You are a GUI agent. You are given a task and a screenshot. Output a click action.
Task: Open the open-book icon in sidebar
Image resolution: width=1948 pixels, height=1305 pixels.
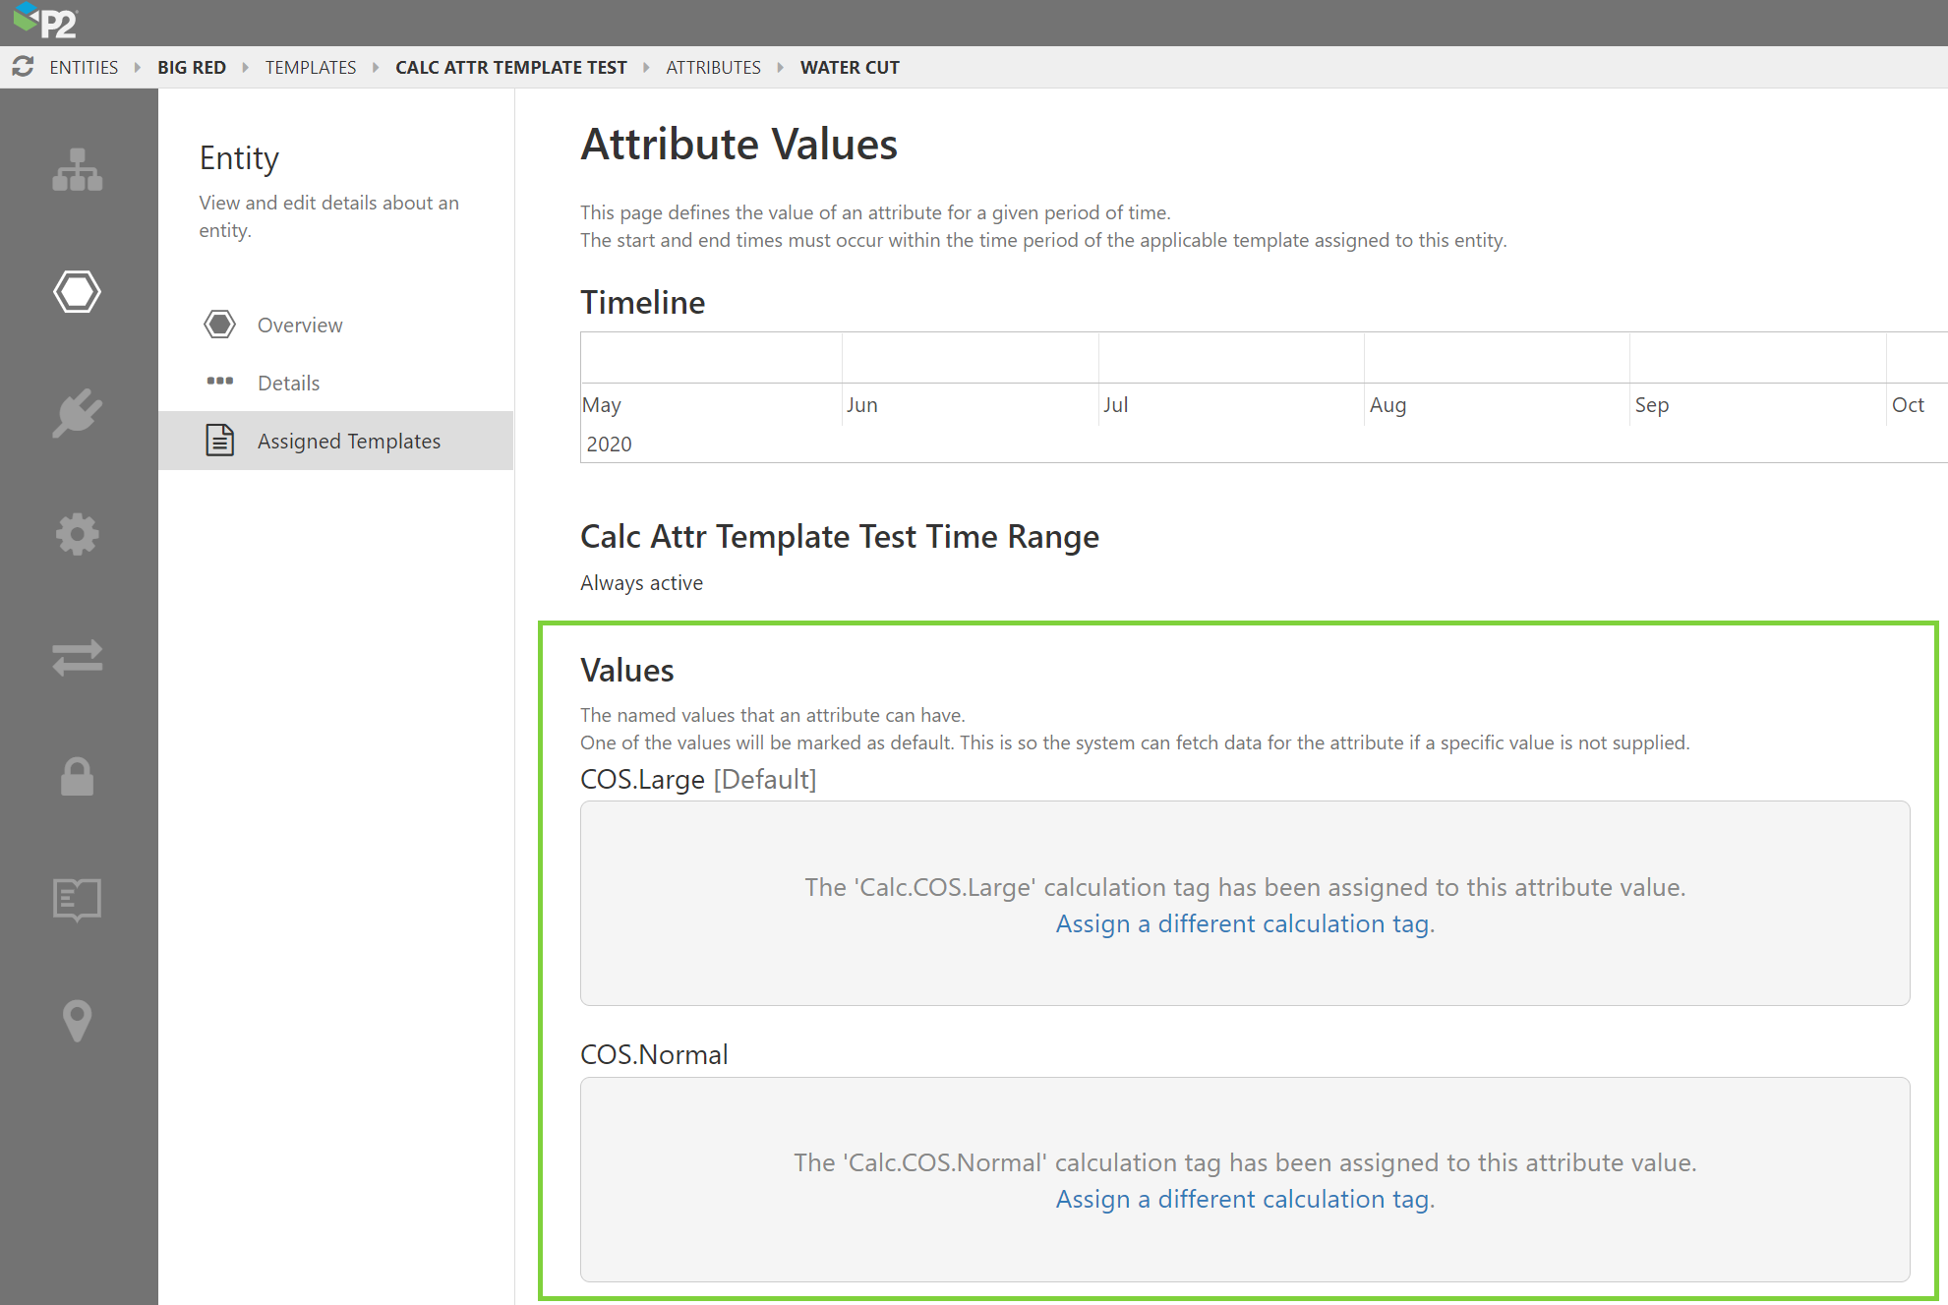(77, 899)
